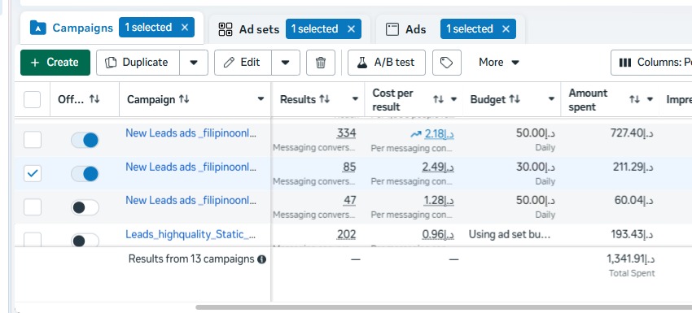
Task: Open the Leads_highquality_Static campaign link
Action: (191, 234)
